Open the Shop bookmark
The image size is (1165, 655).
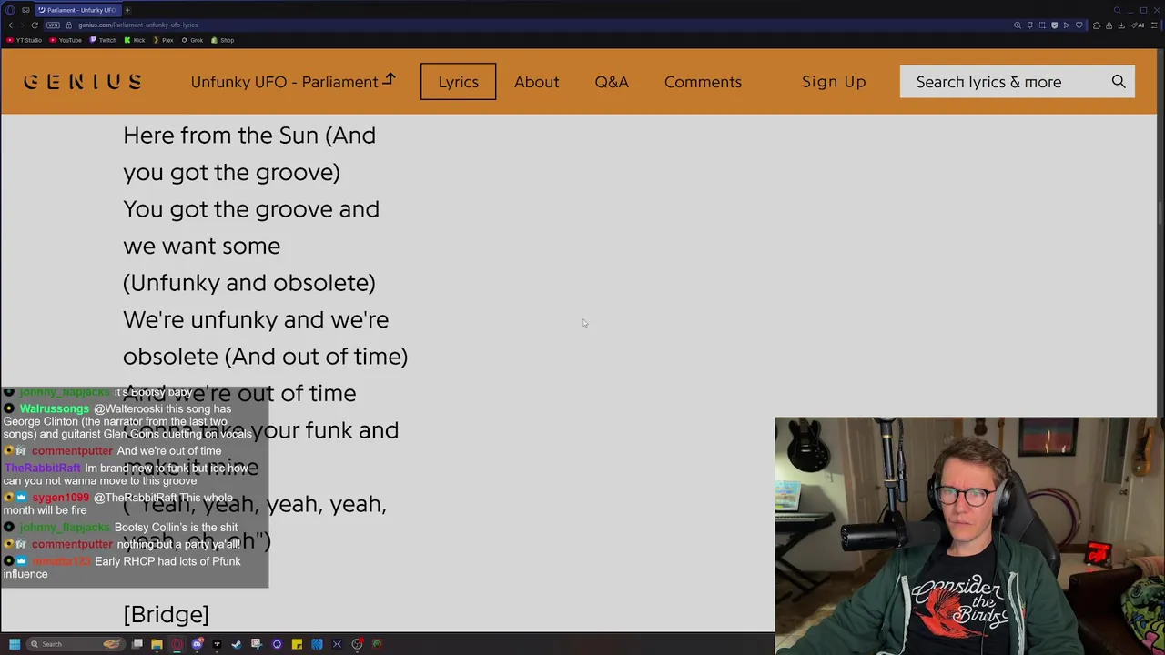223,40
